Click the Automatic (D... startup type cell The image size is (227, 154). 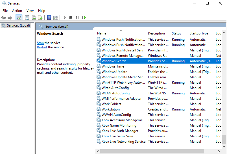(x=201, y=61)
